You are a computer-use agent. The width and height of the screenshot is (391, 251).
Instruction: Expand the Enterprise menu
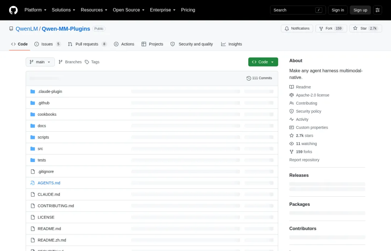point(163,10)
